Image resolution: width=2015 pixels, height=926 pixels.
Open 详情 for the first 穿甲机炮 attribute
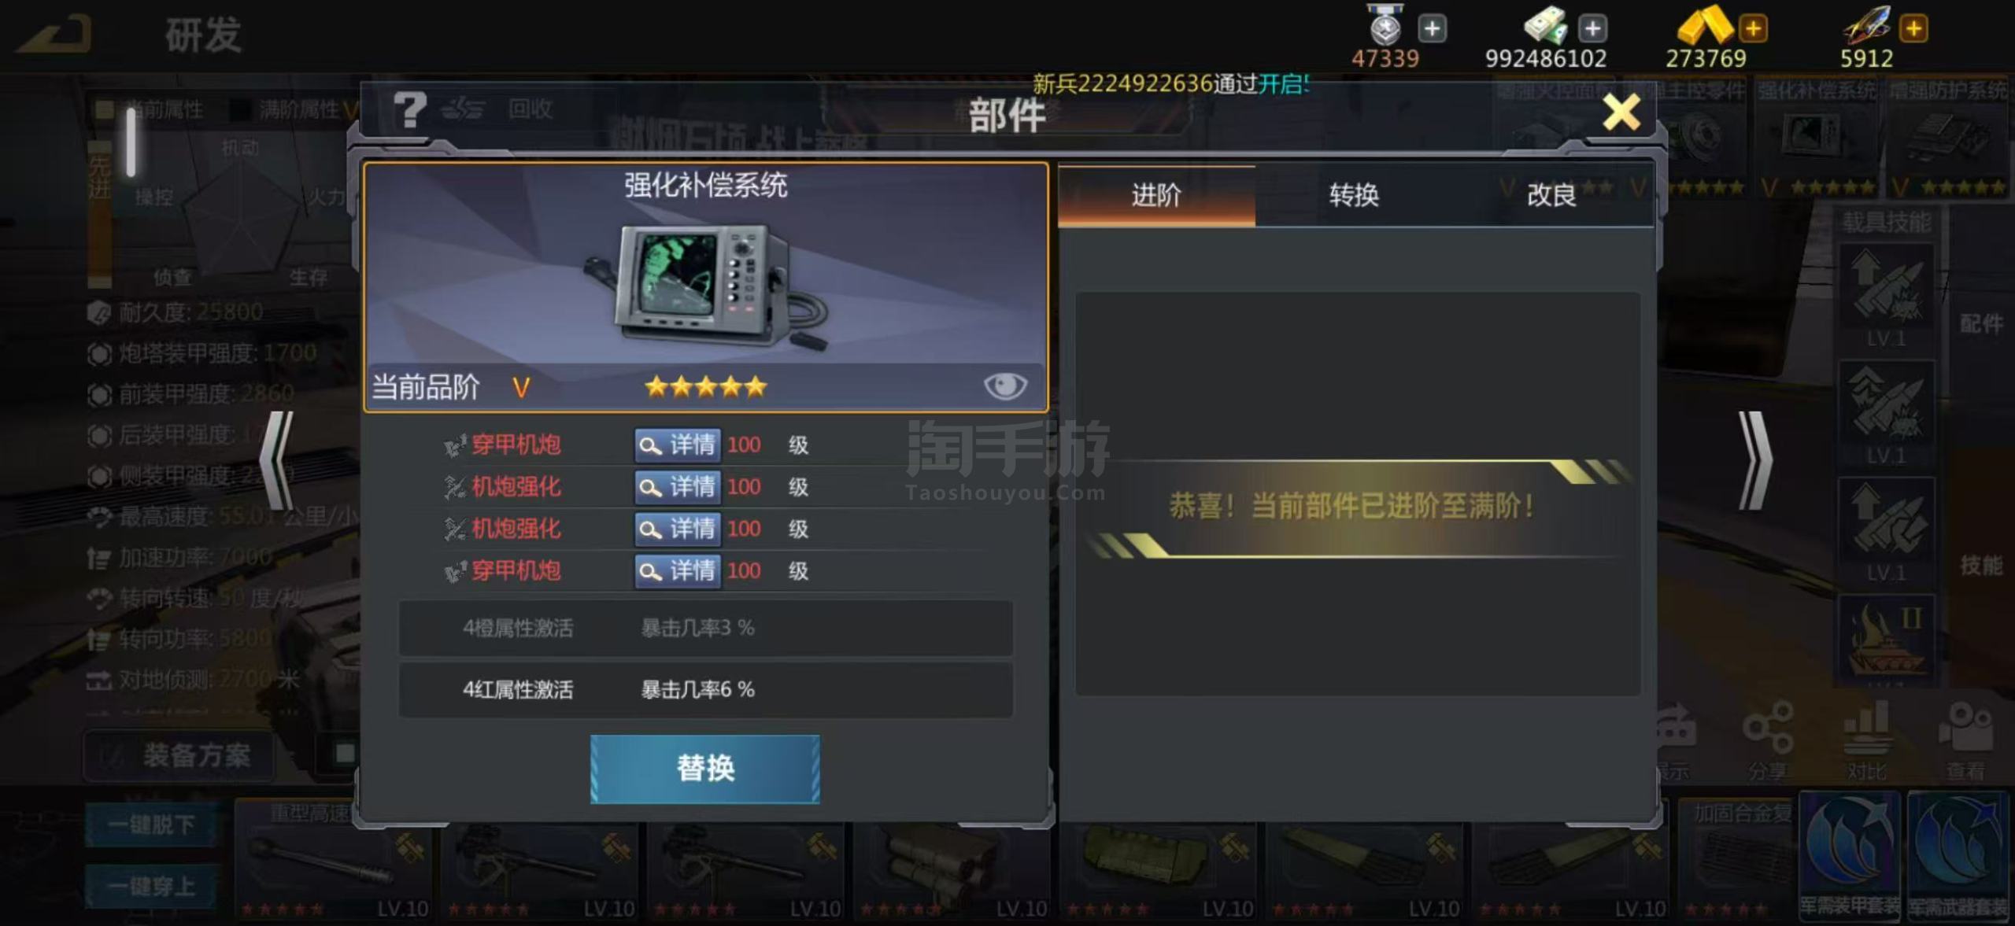point(678,445)
